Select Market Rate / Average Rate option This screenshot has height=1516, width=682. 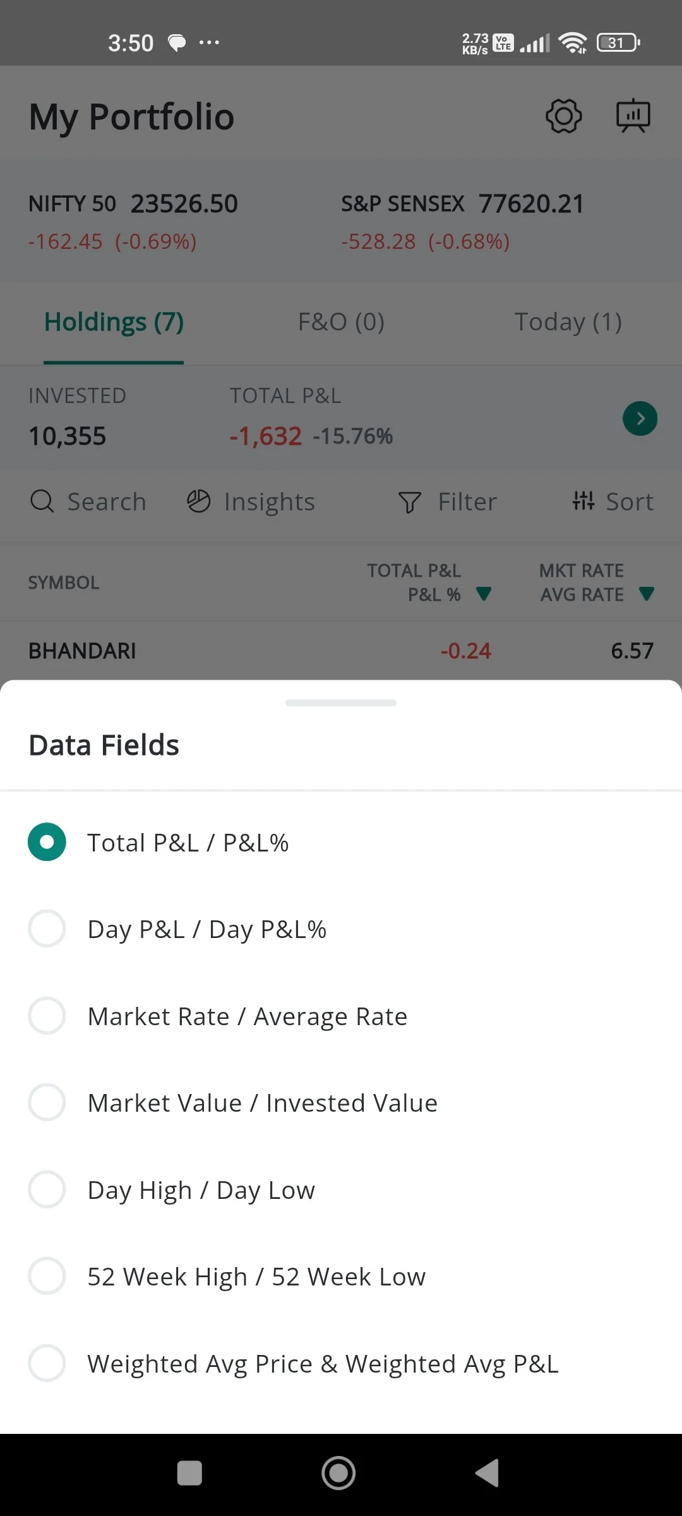click(x=47, y=1016)
